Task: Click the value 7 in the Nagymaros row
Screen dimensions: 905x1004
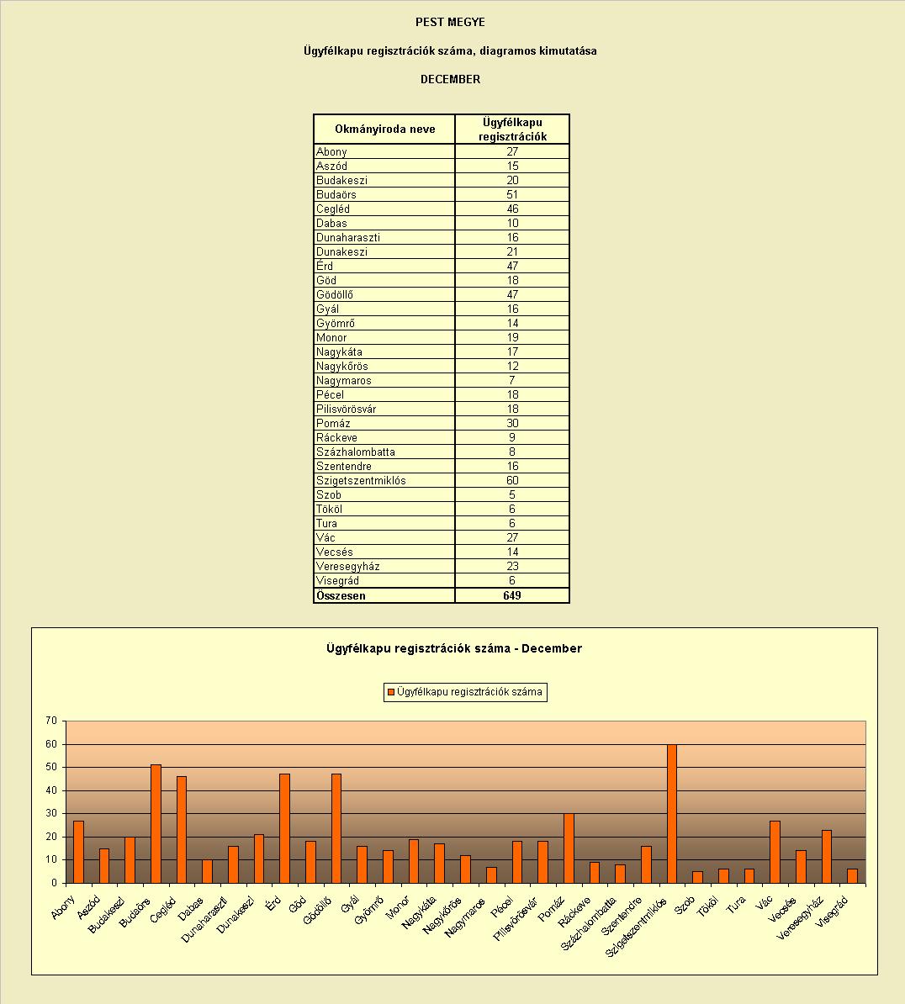Action: 512,380
